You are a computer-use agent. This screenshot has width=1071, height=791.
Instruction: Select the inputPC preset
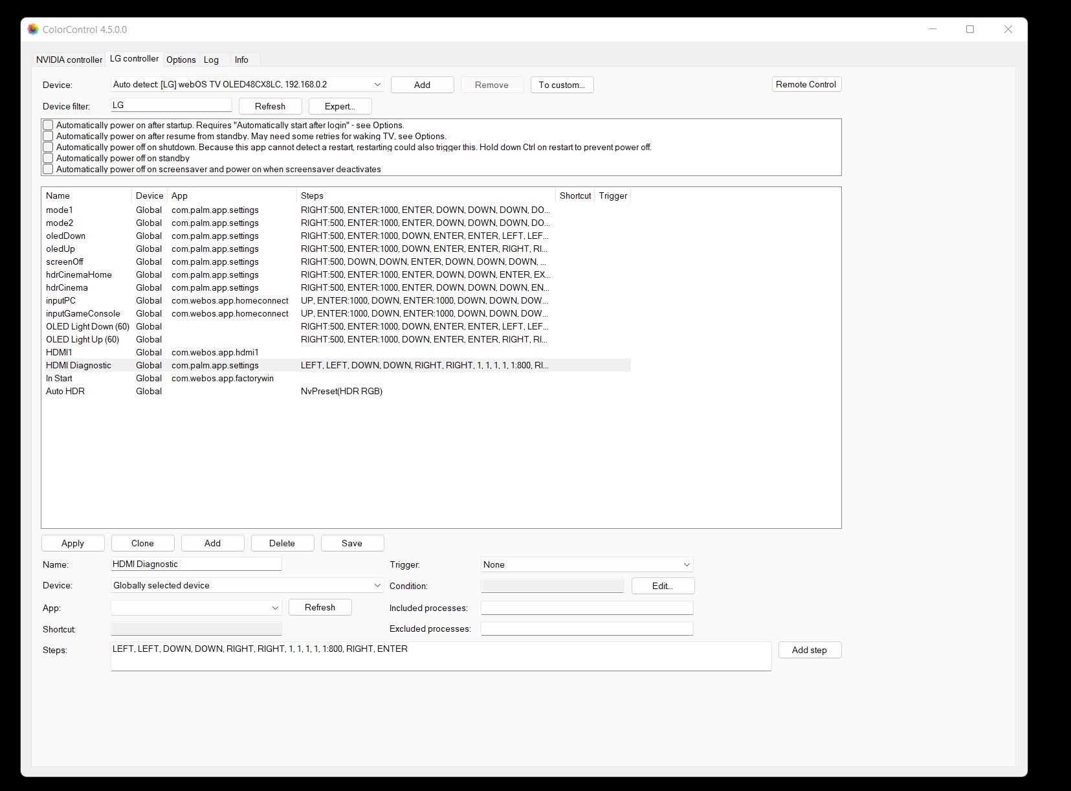(x=337, y=300)
